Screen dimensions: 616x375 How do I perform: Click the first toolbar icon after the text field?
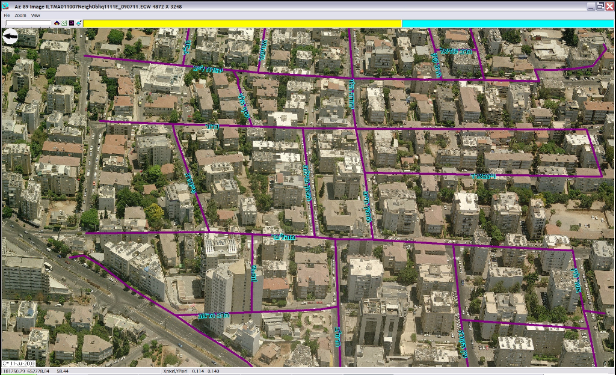coord(57,23)
